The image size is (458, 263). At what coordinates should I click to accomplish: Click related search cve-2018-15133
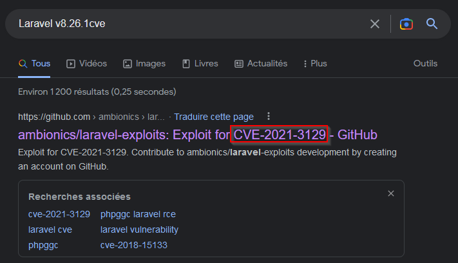click(x=134, y=245)
